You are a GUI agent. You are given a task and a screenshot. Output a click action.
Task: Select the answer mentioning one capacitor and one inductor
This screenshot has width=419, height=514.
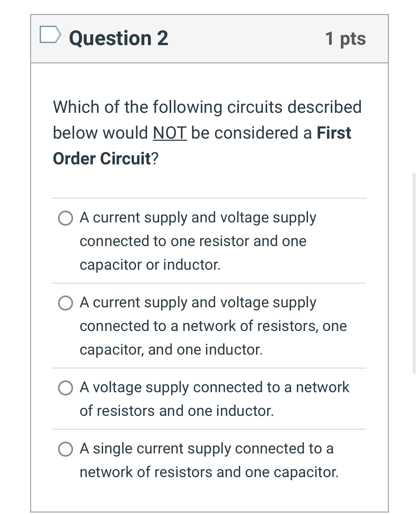(66, 303)
